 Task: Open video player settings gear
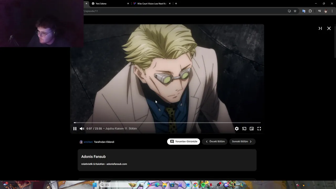[237, 129]
